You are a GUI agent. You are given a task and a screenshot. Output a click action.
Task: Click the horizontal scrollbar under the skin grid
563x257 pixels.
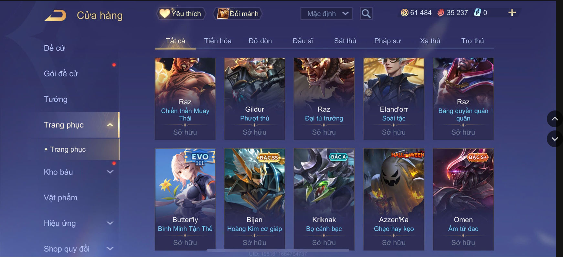click(x=278, y=250)
